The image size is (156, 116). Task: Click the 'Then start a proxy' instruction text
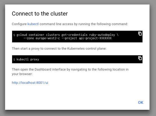[x=59, y=49]
